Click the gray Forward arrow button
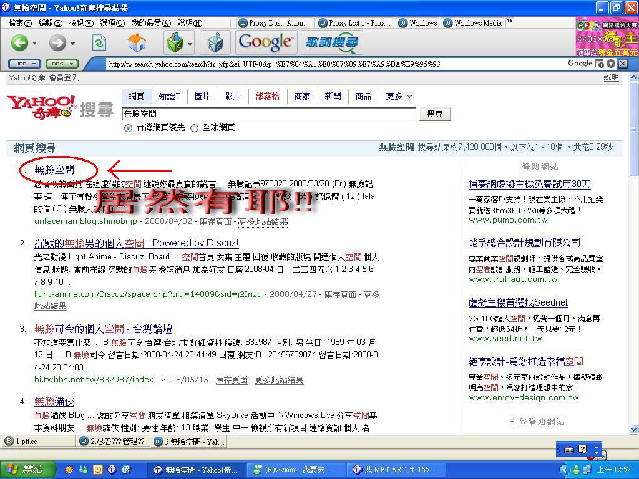 pos(57,42)
